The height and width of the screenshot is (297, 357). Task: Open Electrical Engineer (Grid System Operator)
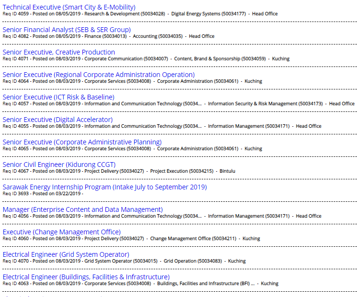point(66,255)
